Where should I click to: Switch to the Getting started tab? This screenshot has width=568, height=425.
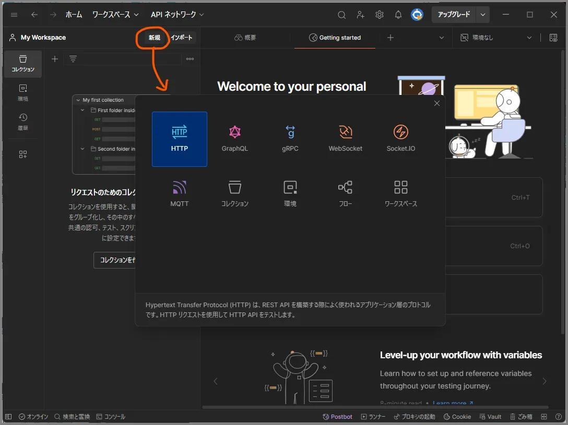click(335, 38)
